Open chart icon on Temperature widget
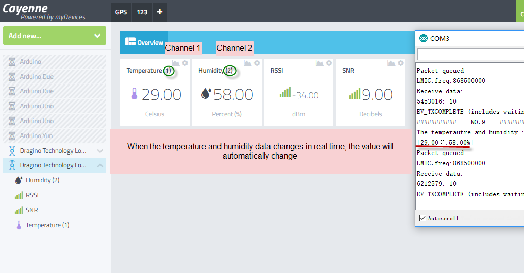Viewport: 524px width, 273px height. (176, 63)
